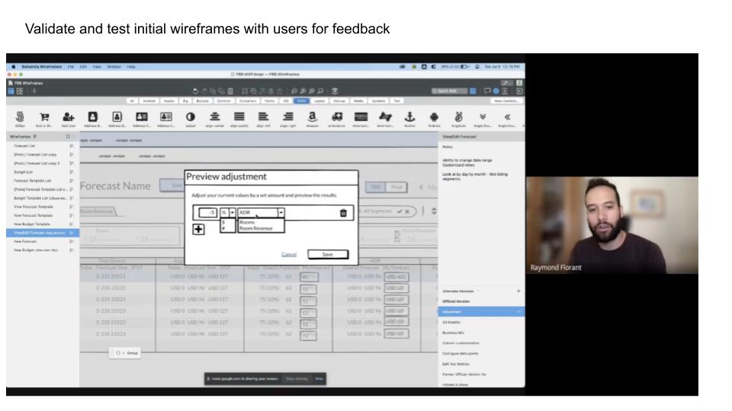Select the Icons category tab
The width and height of the screenshot is (732, 411).
pos(301,100)
